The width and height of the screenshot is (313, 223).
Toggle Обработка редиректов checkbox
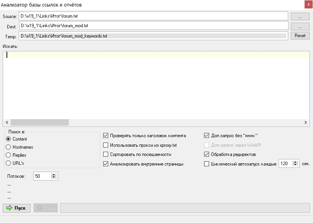[230, 154]
